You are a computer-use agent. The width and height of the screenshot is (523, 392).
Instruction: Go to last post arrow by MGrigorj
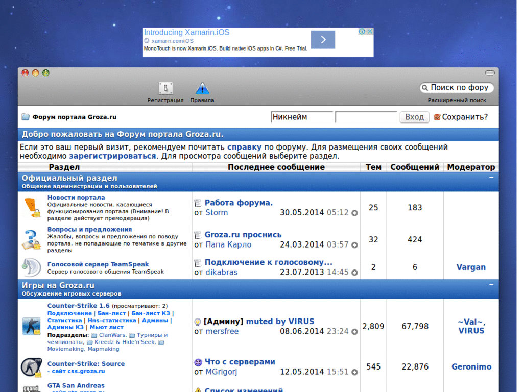pyautogui.click(x=354, y=372)
